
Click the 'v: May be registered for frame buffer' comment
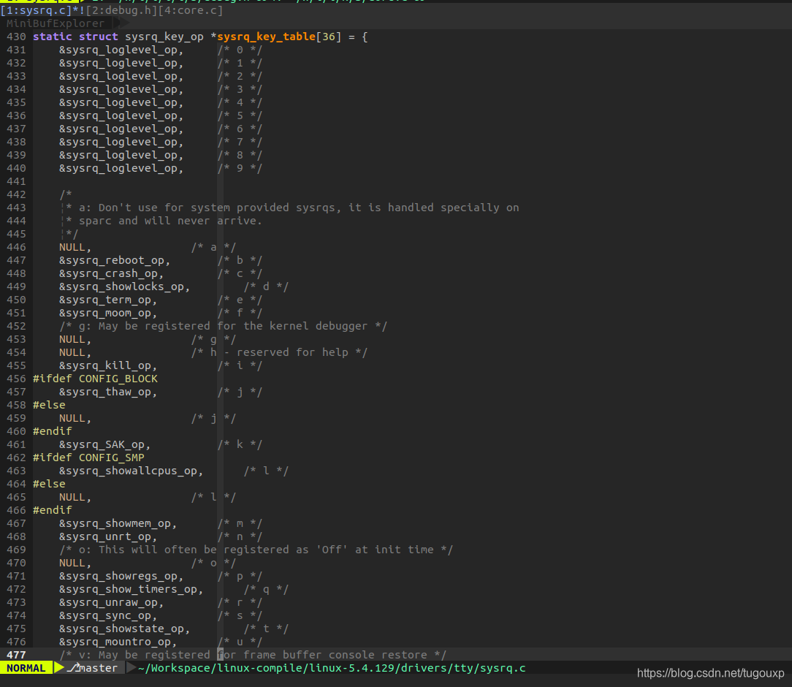point(253,654)
